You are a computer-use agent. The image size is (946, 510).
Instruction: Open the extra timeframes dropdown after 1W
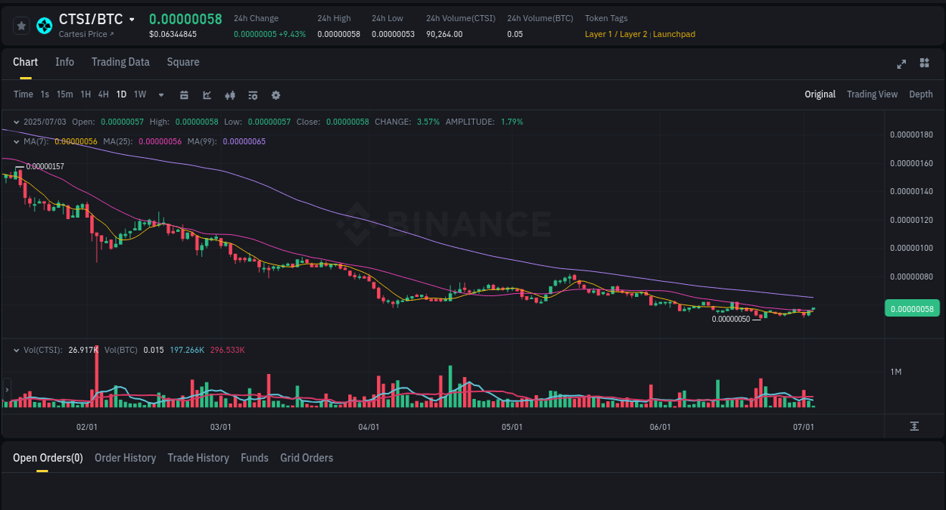(160, 95)
